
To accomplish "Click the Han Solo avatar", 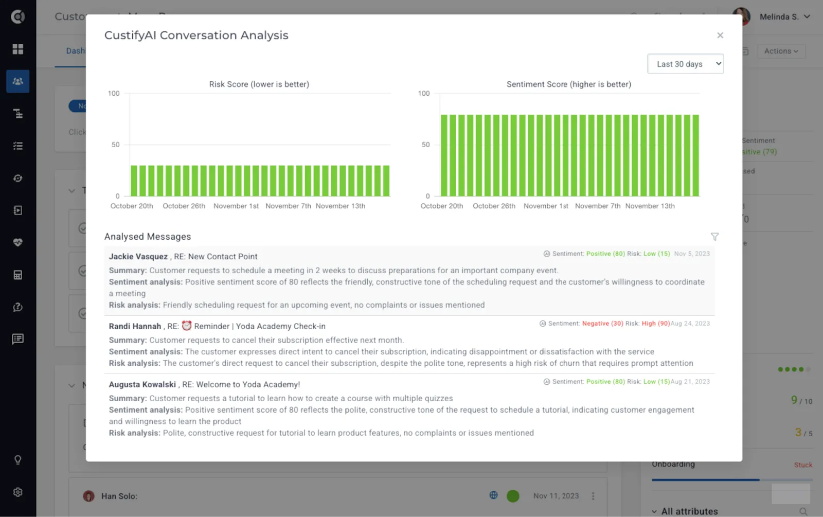I will 88,496.
